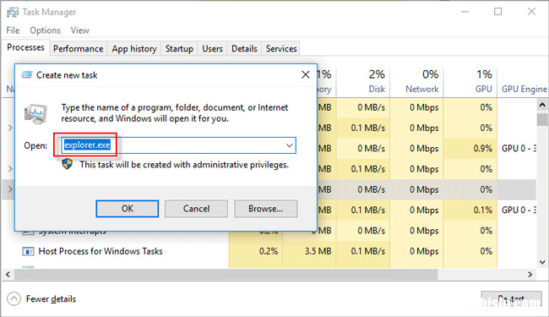Click the administrative privileges shield icon
549x317 pixels.
pyautogui.click(x=67, y=164)
